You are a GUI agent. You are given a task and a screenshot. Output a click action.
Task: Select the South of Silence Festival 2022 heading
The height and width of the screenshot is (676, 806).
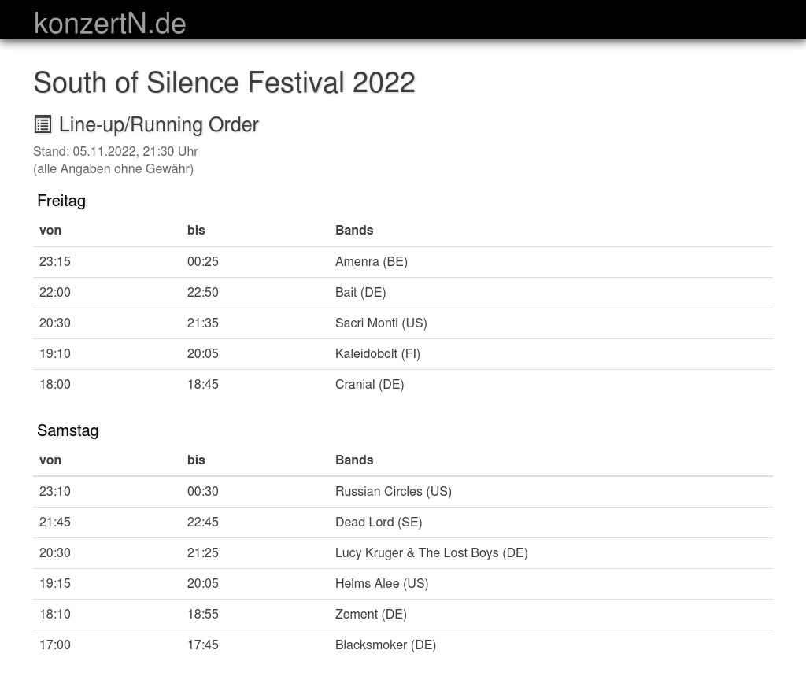coord(224,83)
